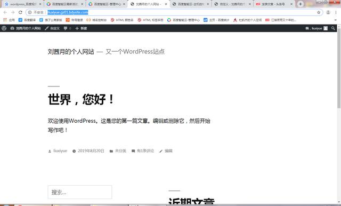
Task: Open the WordPress logo menu in admin bar
Action: [4, 28]
